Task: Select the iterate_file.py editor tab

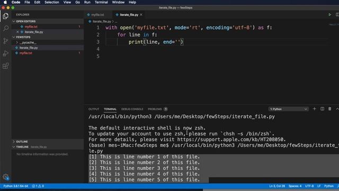Action: [x=129, y=15]
